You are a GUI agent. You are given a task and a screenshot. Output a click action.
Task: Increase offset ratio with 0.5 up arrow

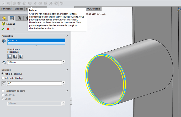[64, 82]
